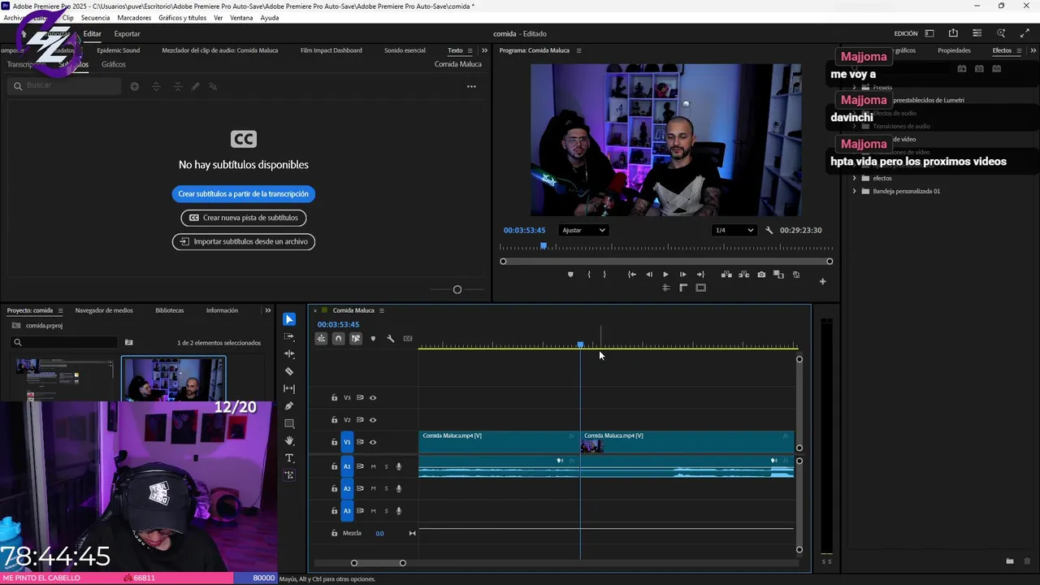This screenshot has width=1040, height=585.
Task: Select the Slip tool
Action: tap(289, 389)
